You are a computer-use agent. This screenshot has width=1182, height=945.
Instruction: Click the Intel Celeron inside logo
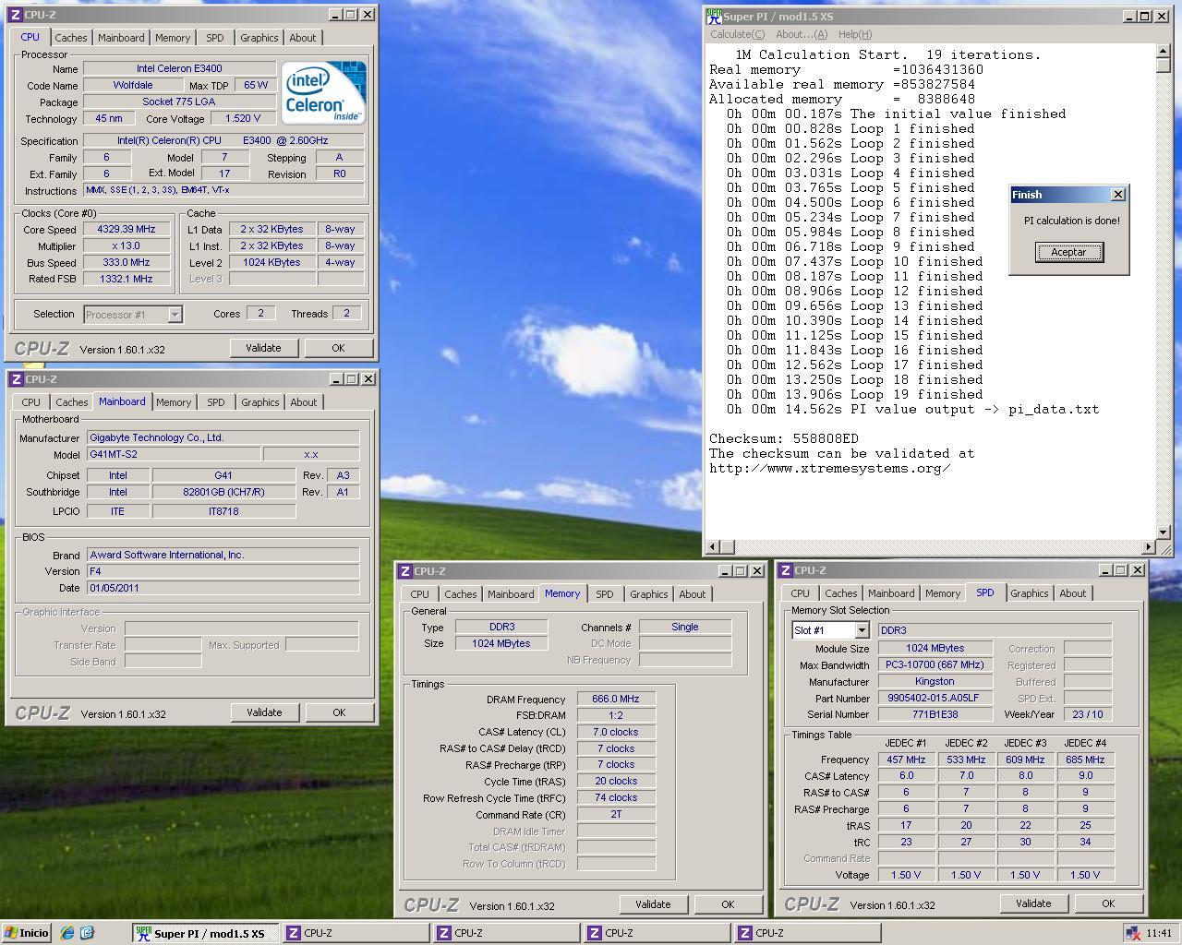(323, 92)
